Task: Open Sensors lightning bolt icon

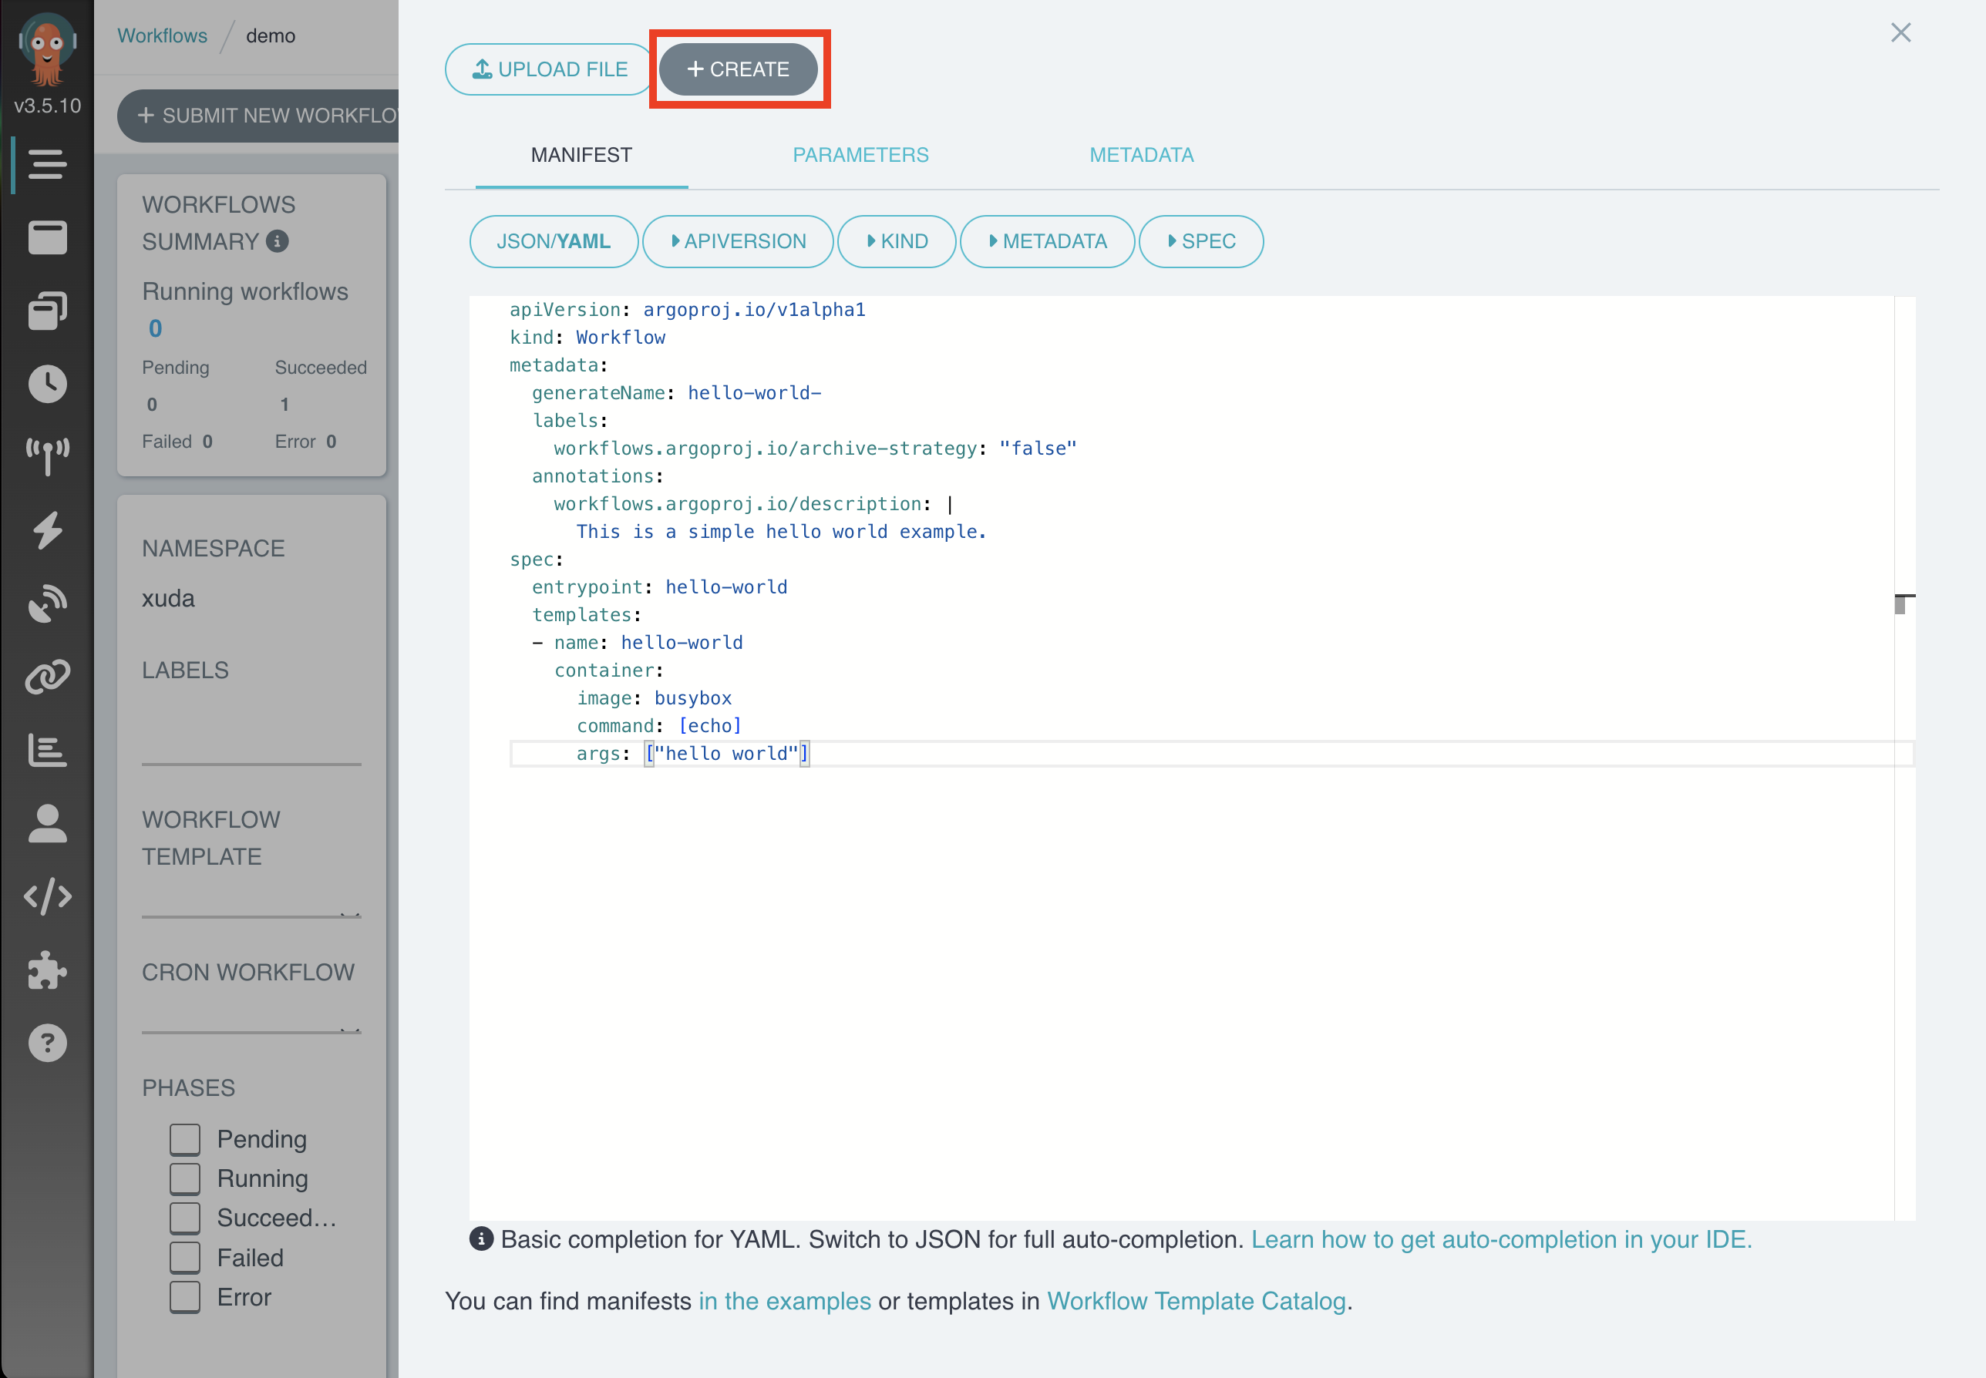Action: click(x=46, y=530)
